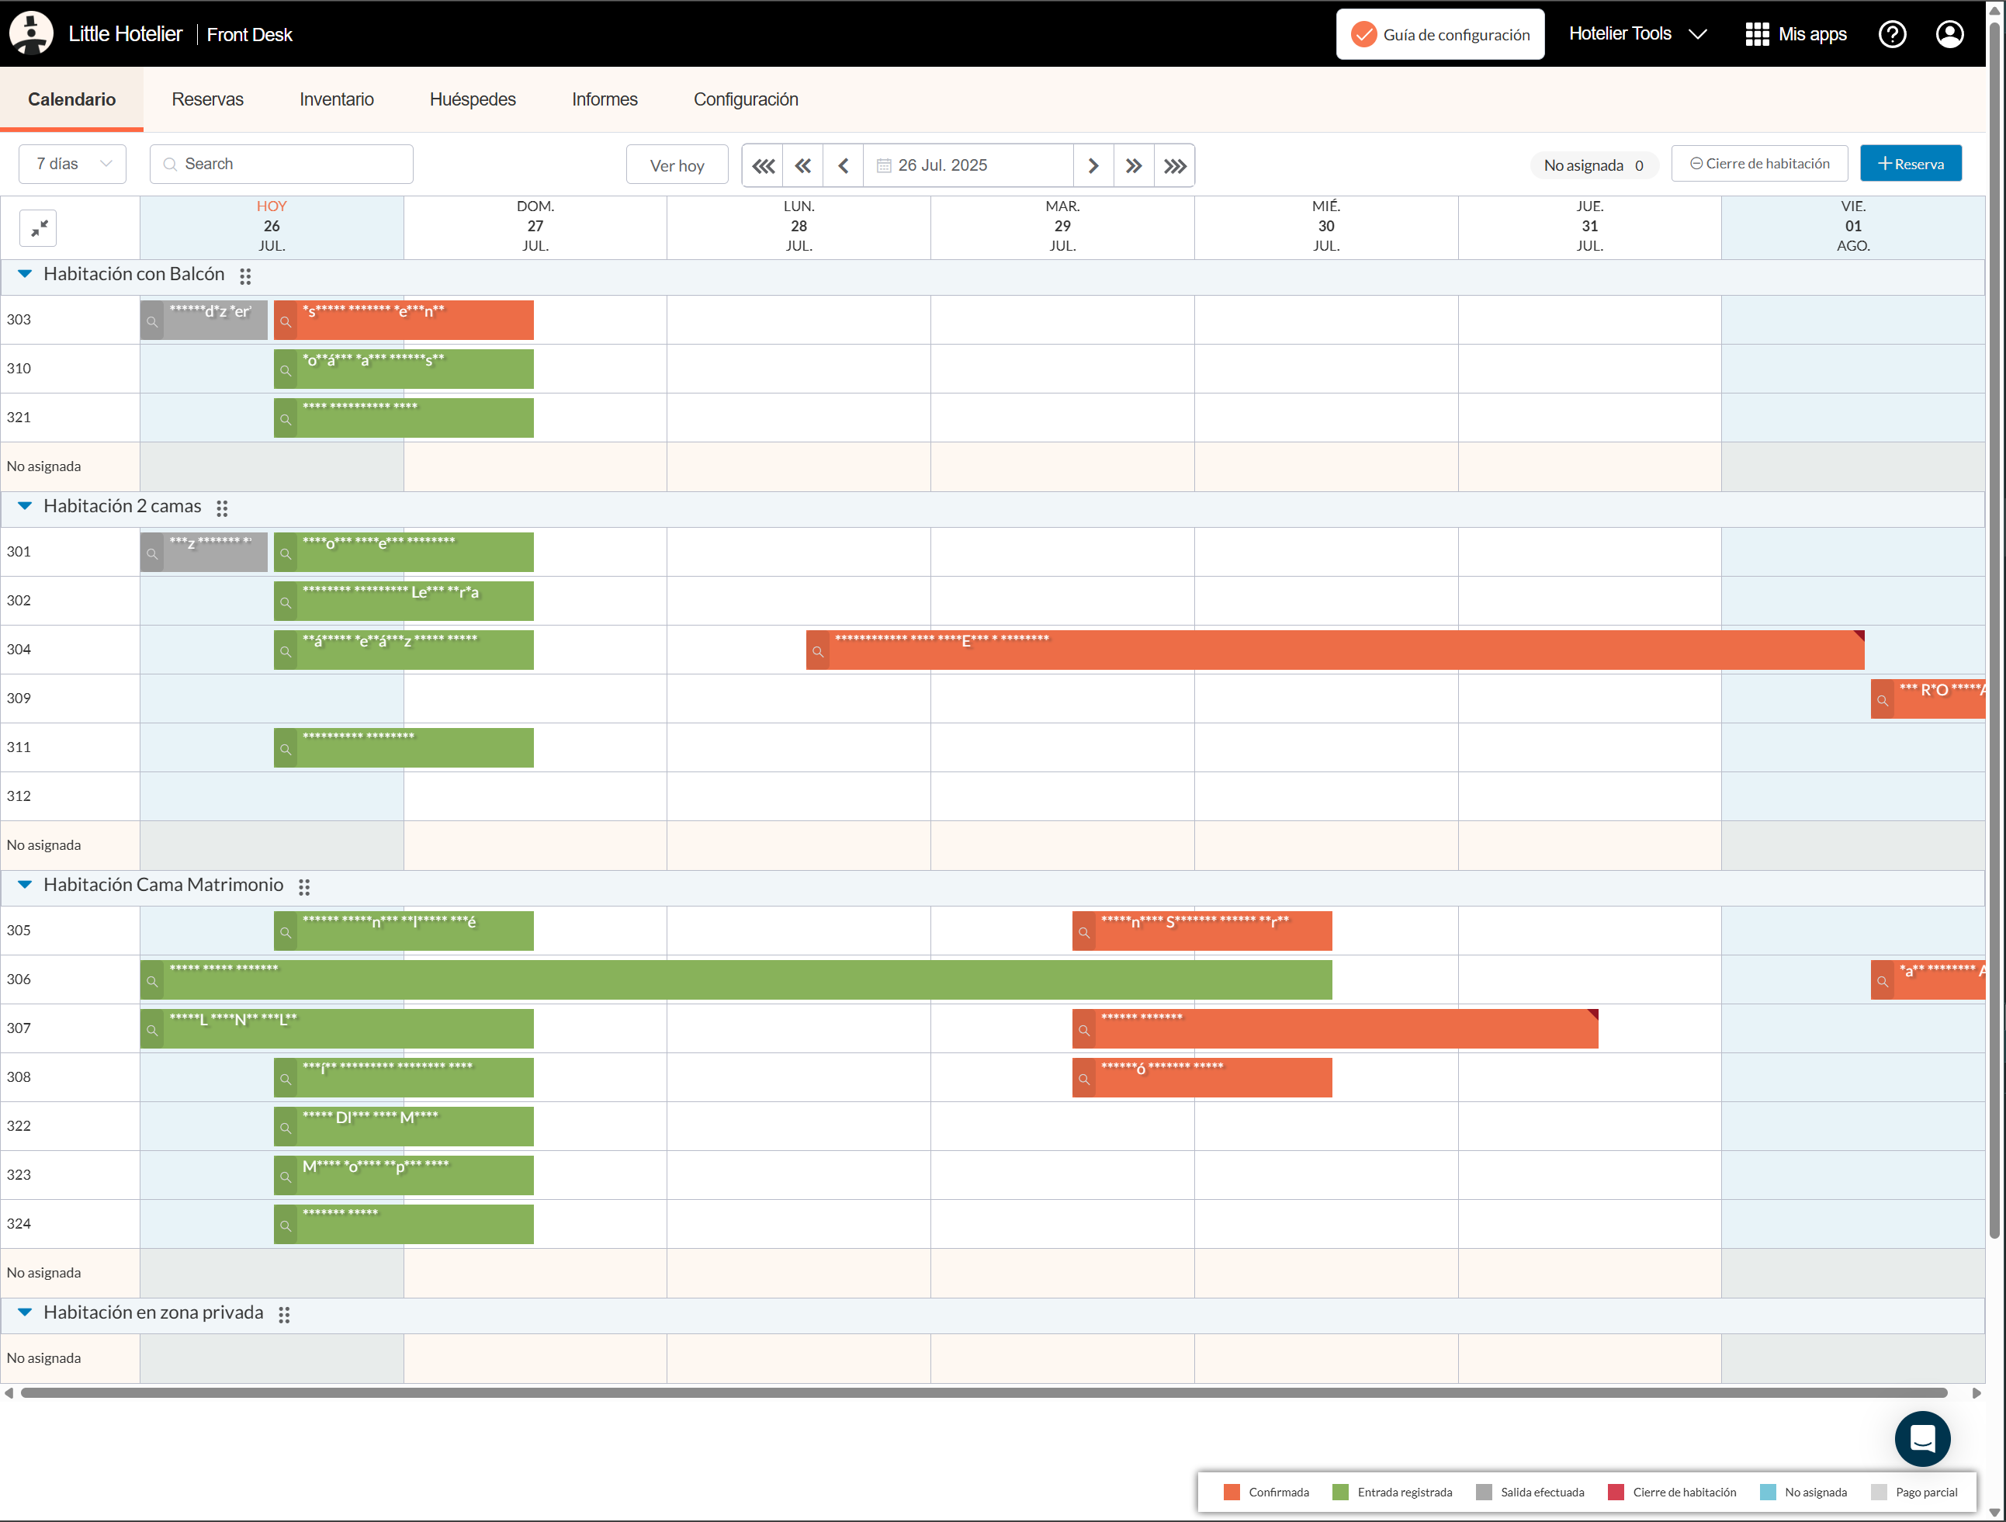The image size is (2006, 1522).
Task: Click the Ver hoy button
Action: [x=677, y=166]
